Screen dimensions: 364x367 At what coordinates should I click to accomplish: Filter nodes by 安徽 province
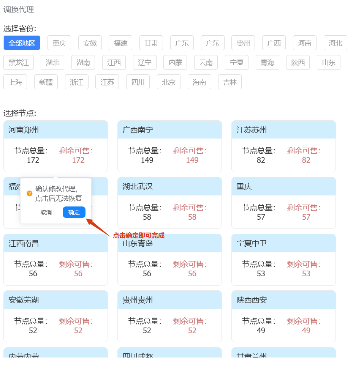click(x=90, y=43)
